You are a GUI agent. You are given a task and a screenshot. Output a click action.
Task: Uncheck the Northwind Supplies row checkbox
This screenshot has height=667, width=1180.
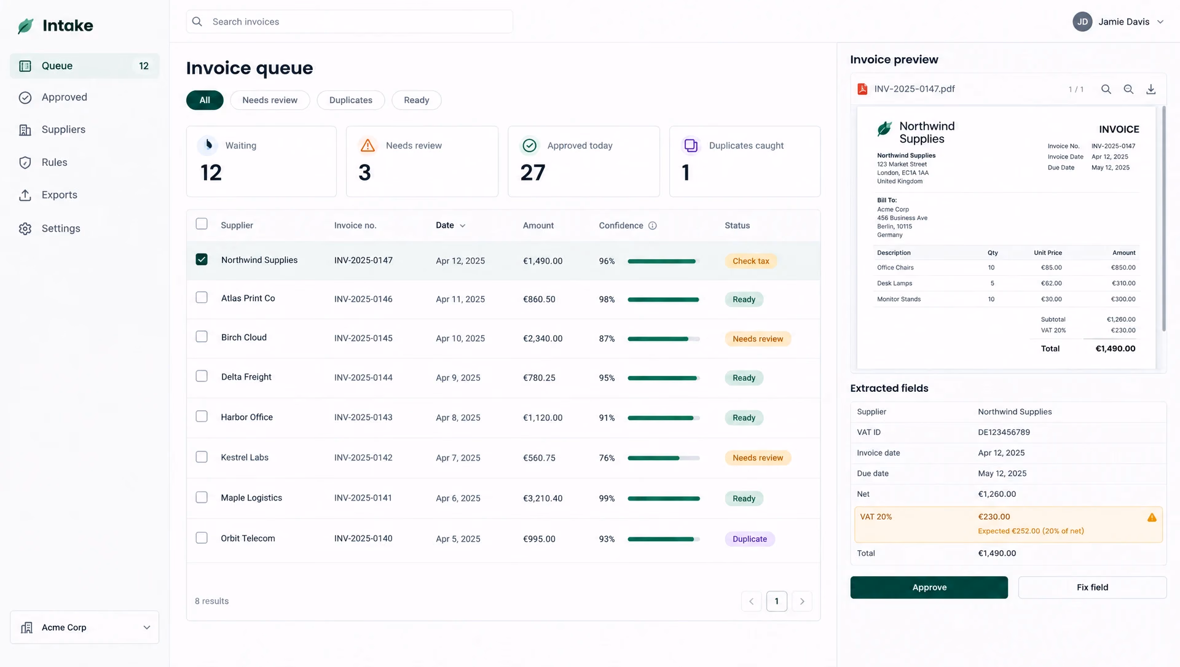202,259
